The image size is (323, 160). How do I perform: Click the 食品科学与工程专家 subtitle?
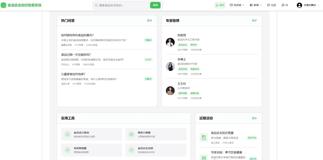(189, 39)
